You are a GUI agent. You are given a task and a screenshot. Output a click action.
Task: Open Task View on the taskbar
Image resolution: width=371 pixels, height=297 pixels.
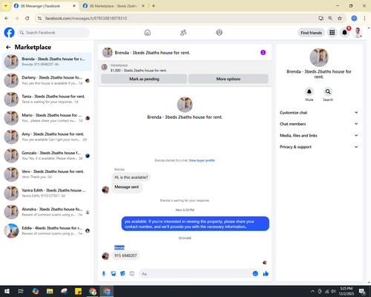(21, 291)
